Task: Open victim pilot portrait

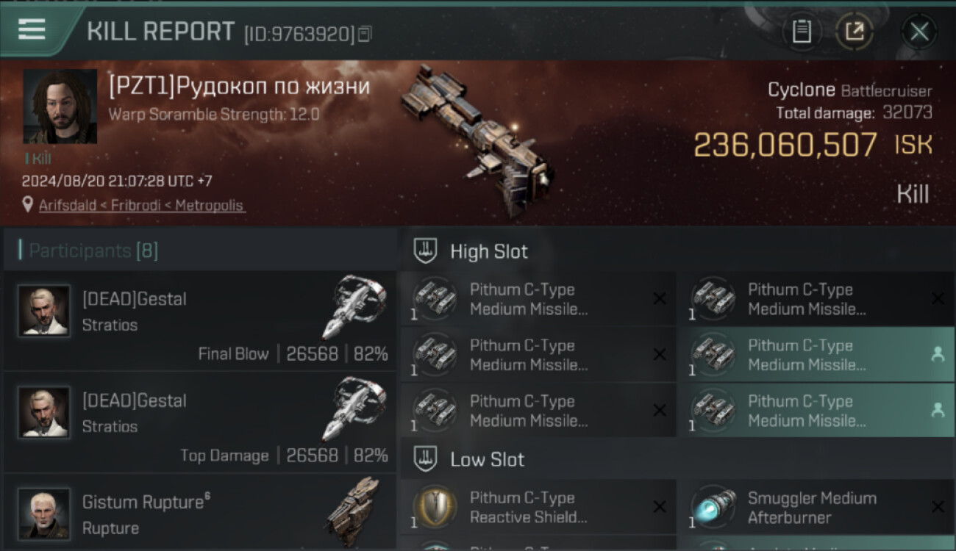Action: pyautogui.click(x=60, y=107)
